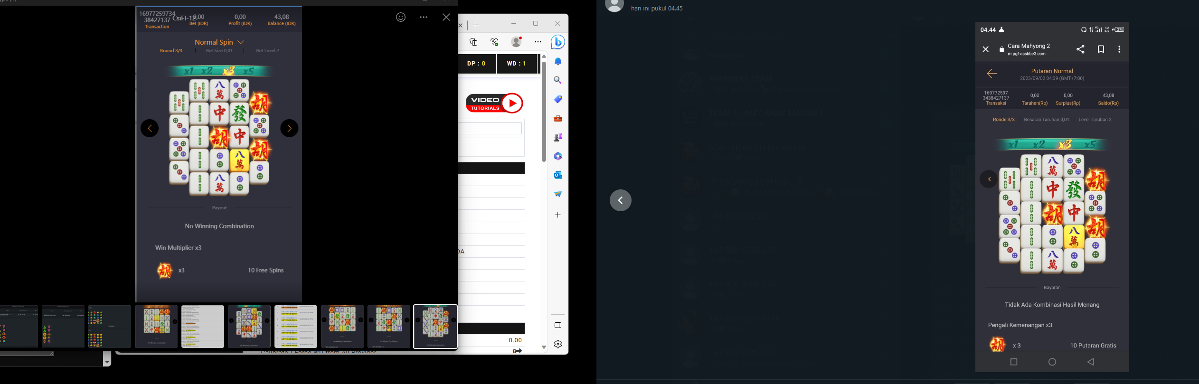The width and height of the screenshot is (1199, 384).
Task: Close the Cara Mahyong 2 phone browser tab
Action: [x=986, y=49]
